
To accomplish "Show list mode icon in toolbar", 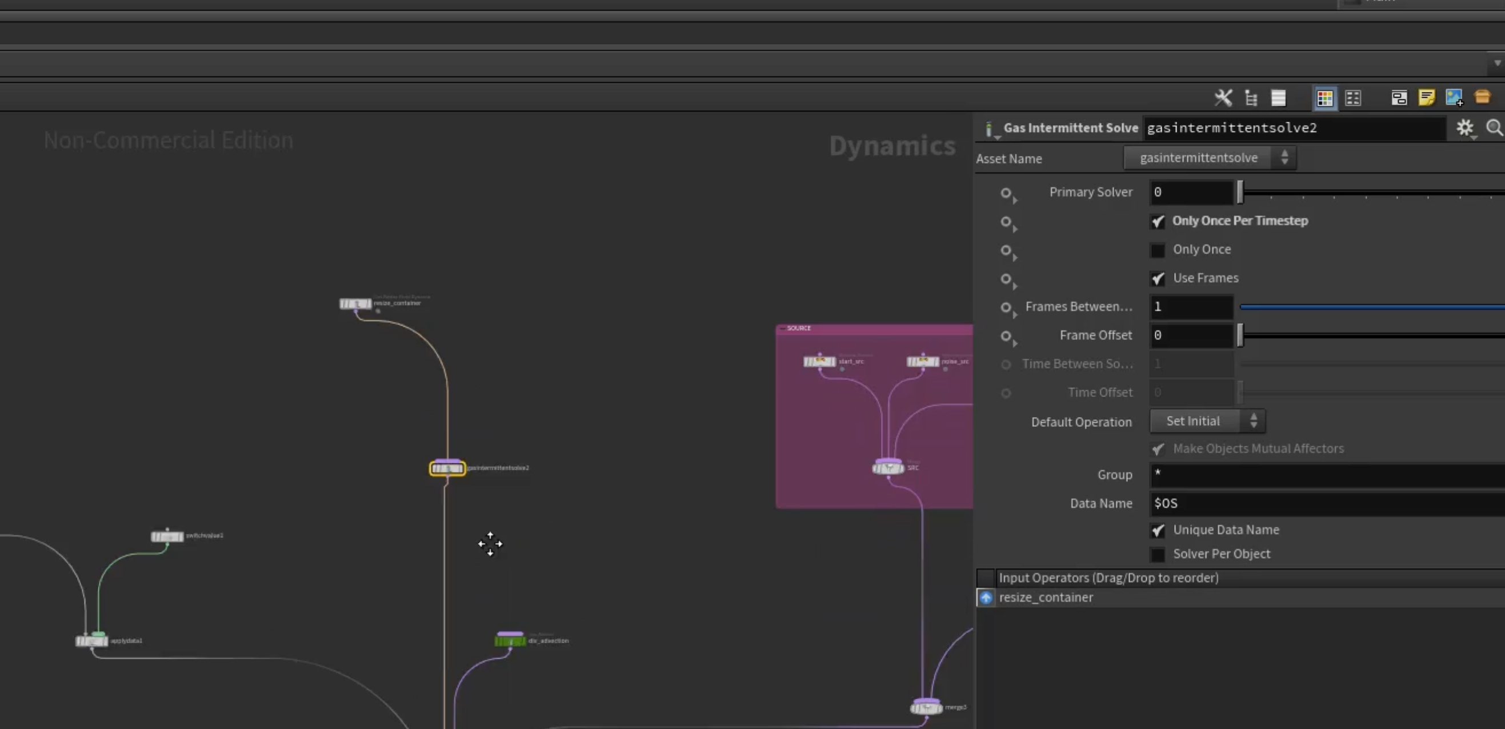I will [1278, 98].
